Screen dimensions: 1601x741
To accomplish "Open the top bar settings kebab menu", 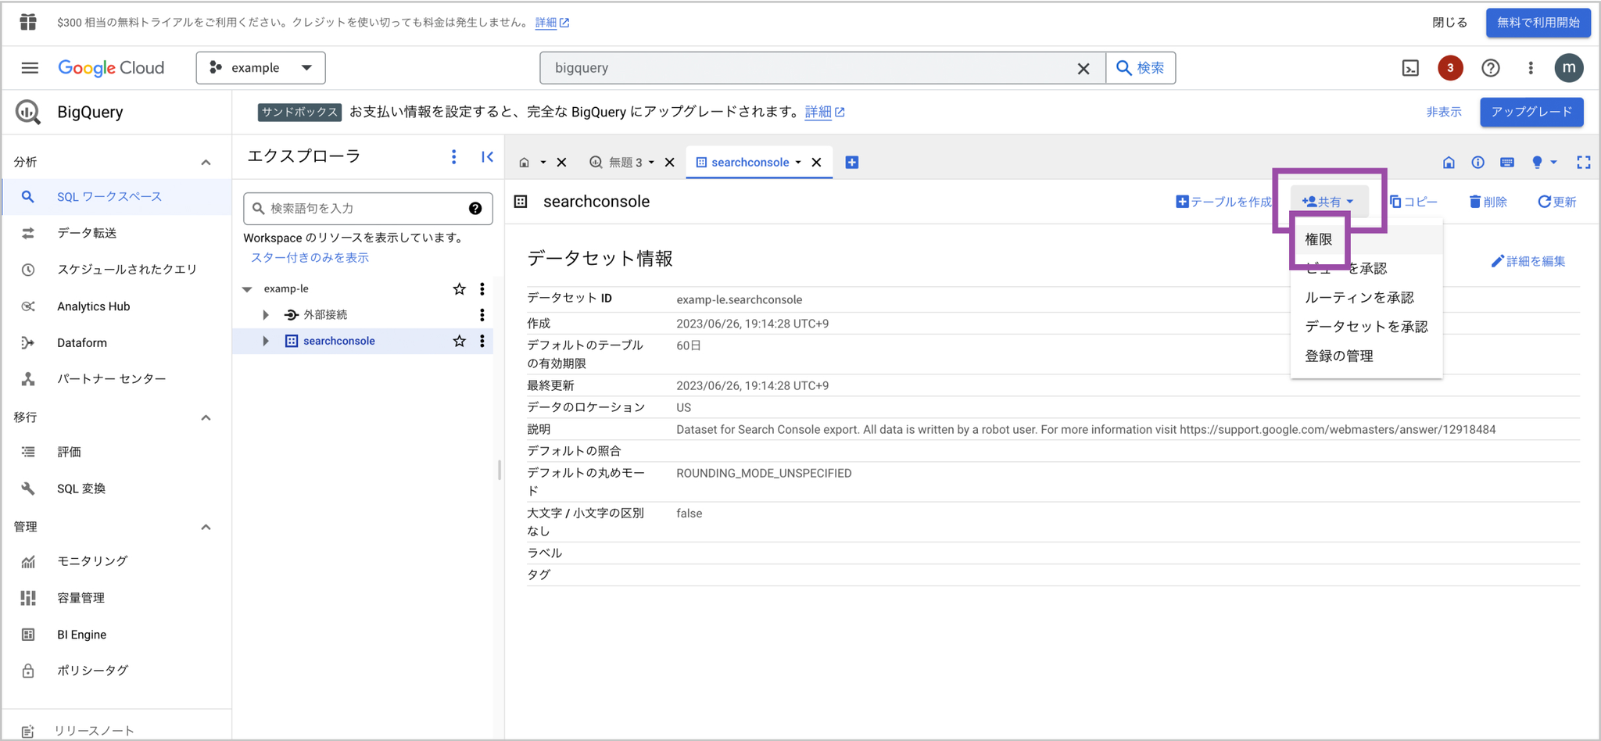I will click(1531, 68).
